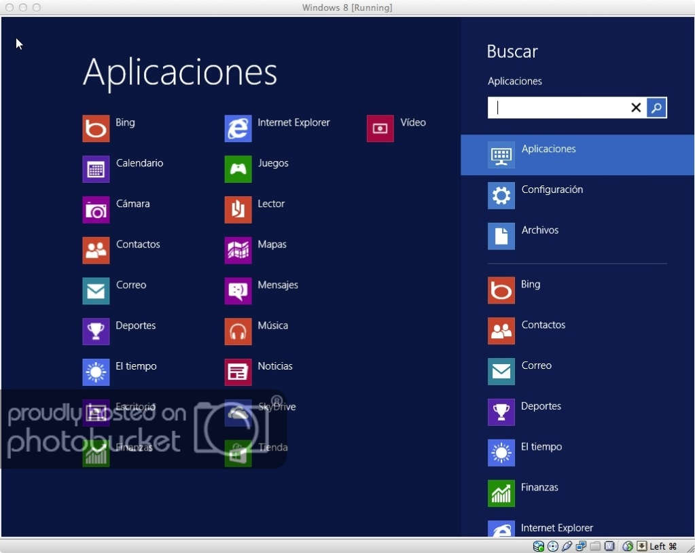
Task: Launch the Mapas app
Action: (x=238, y=251)
